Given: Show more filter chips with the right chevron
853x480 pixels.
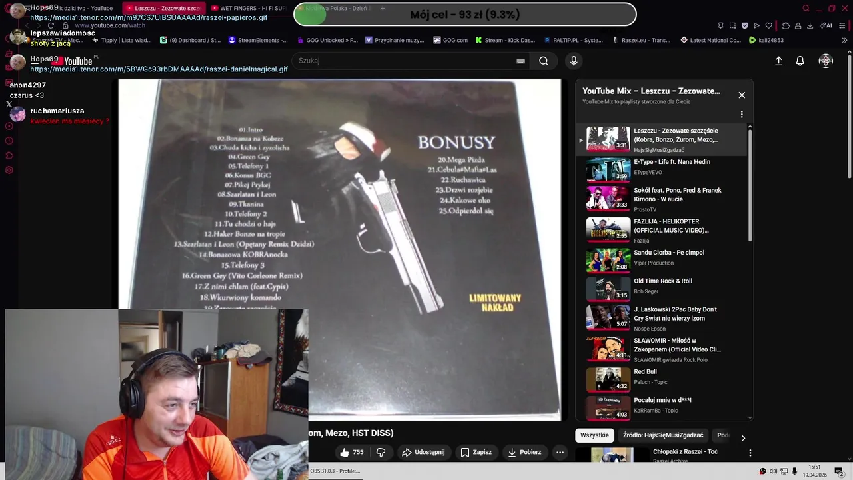Looking at the screenshot, I should [x=743, y=438].
